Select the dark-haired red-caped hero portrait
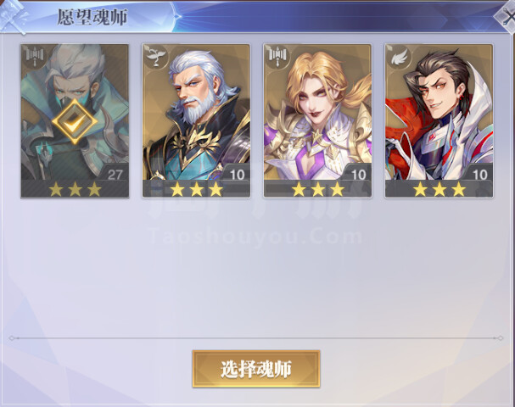This screenshot has height=407, width=515. point(439,112)
